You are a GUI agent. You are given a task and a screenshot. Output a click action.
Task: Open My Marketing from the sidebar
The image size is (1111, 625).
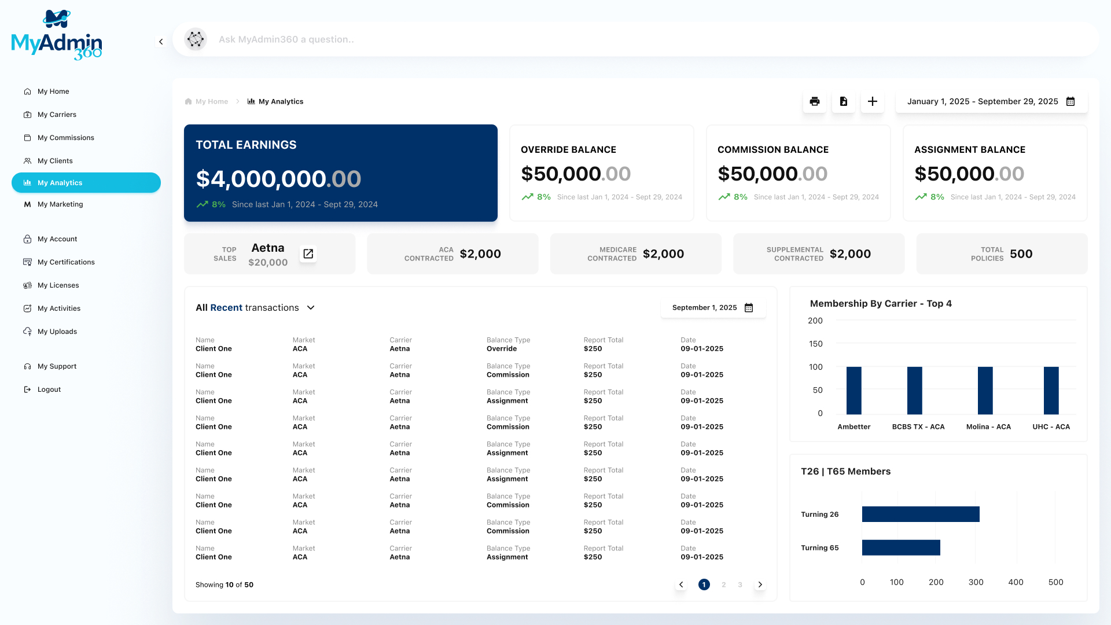tap(59, 204)
